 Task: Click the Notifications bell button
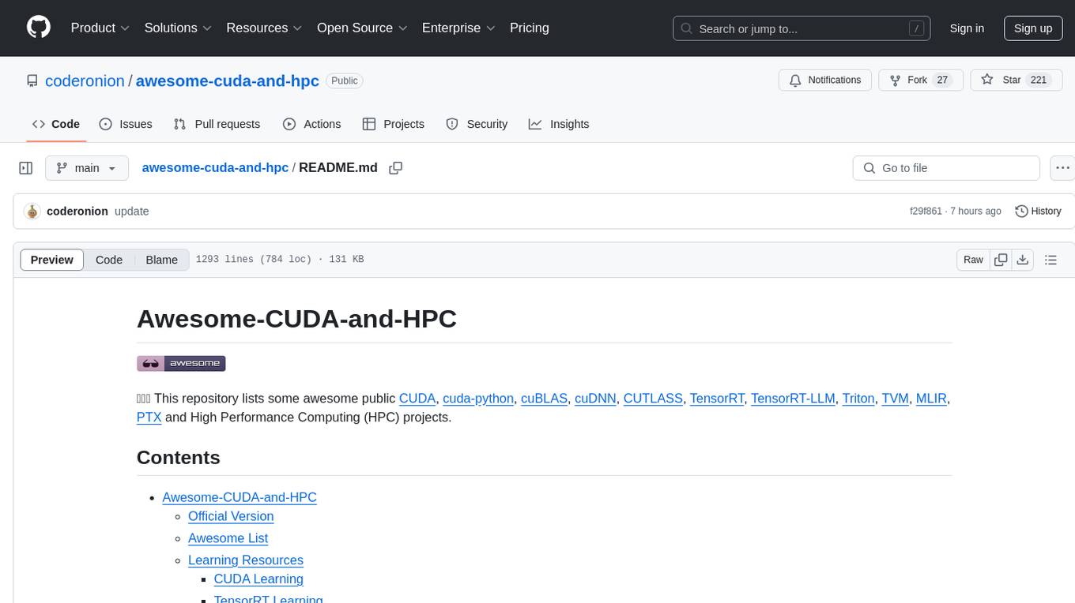[825, 81]
